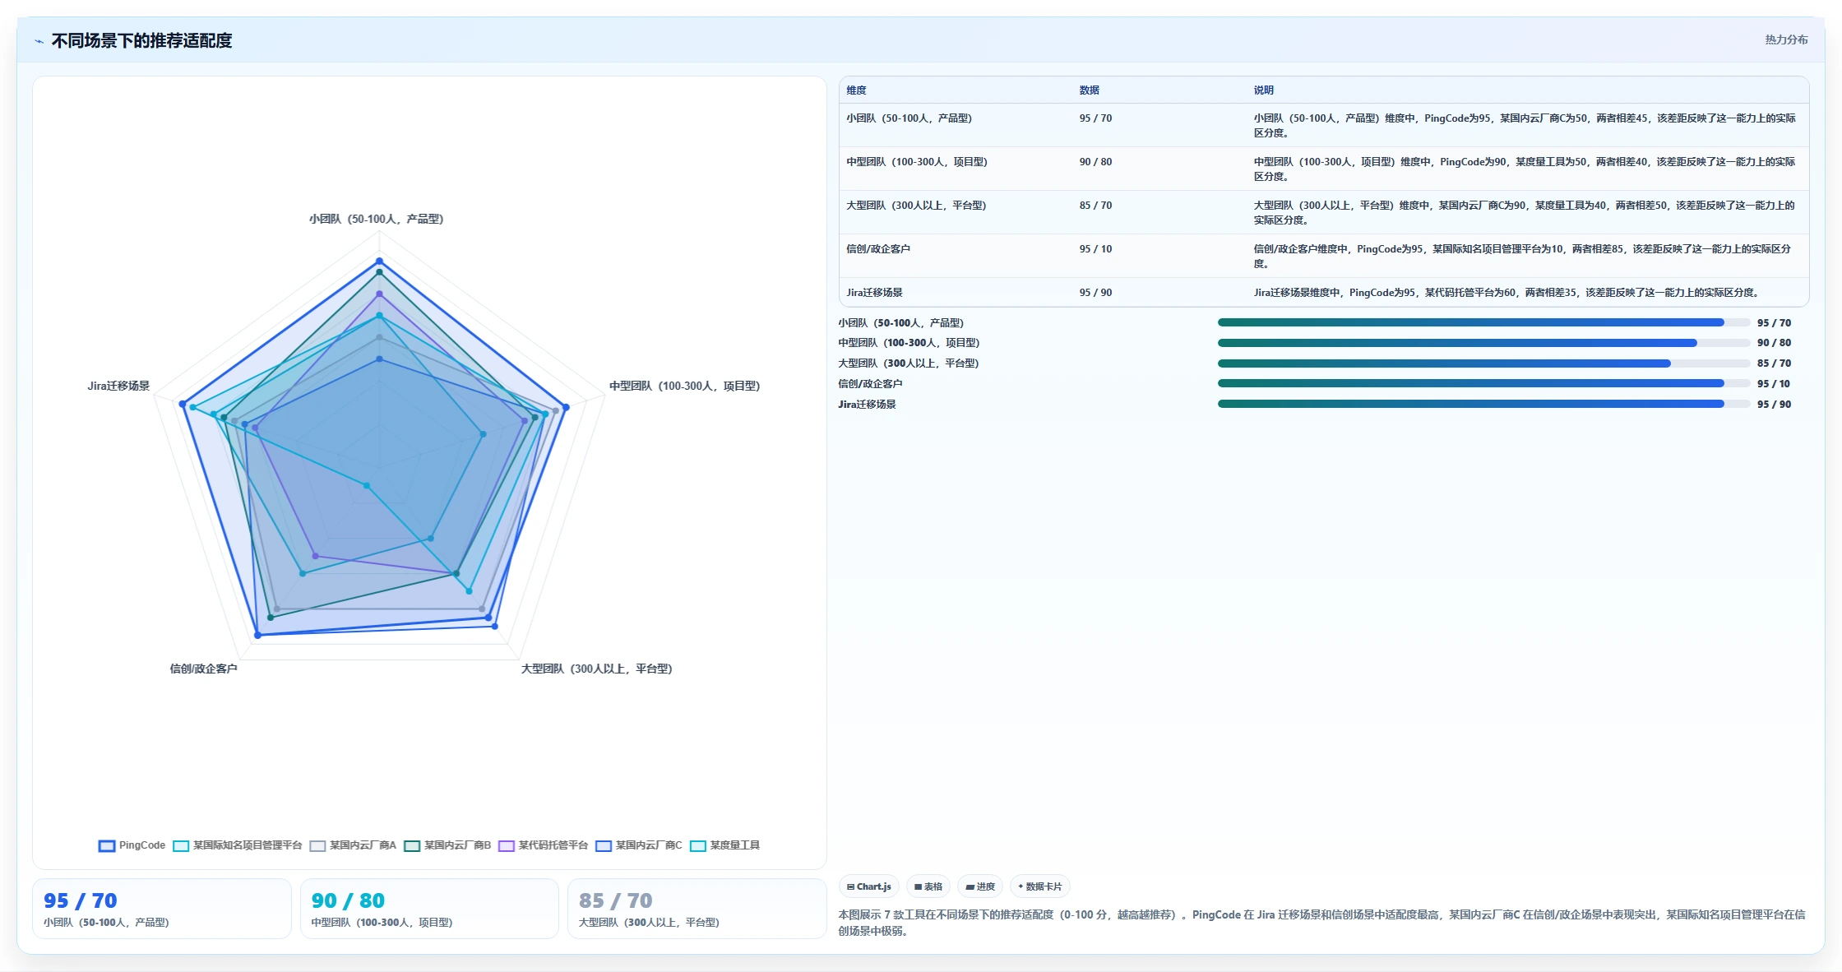
Task: Select the 表格 chip
Action: (x=928, y=886)
